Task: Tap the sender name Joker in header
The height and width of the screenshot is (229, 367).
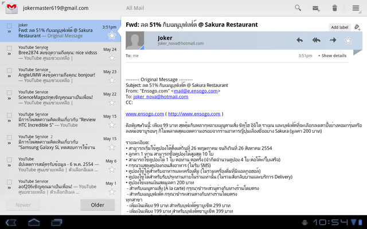Action: click(x=165, y=38)
